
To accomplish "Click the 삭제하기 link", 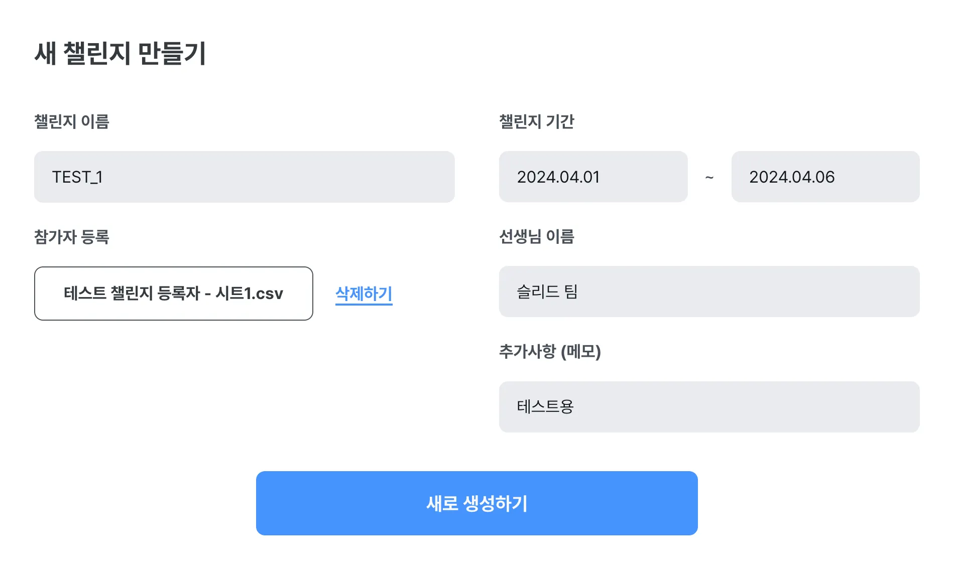I will [x=364, y=294].
